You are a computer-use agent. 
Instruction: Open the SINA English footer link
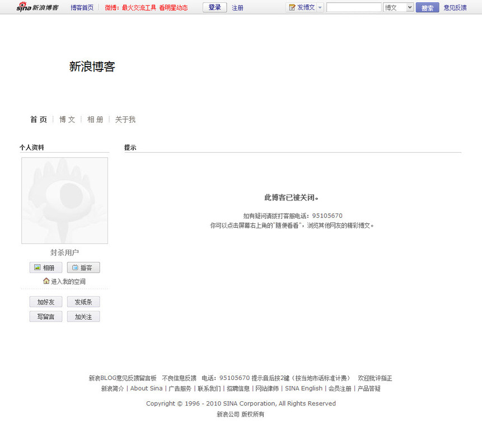pyautogui.click(x=304, y=388)
